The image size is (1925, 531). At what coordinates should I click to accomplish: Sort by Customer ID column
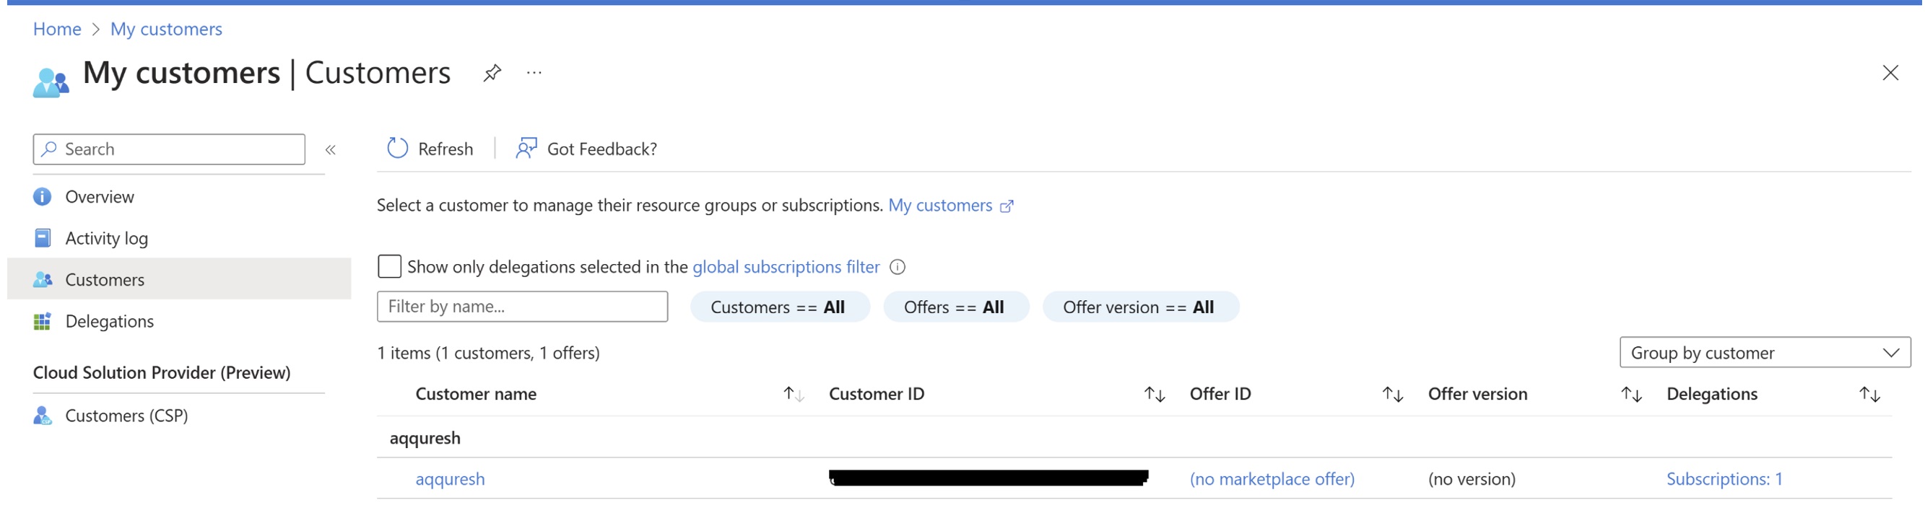[1154, 395]
